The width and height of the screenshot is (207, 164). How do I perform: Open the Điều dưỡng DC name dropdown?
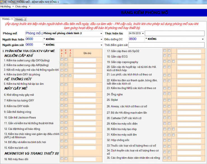point(203,39)
